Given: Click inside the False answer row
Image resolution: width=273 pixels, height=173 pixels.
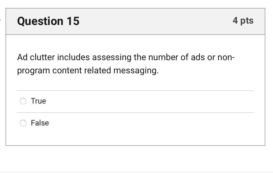Looking at the screenshot, I should coord(110,123).
